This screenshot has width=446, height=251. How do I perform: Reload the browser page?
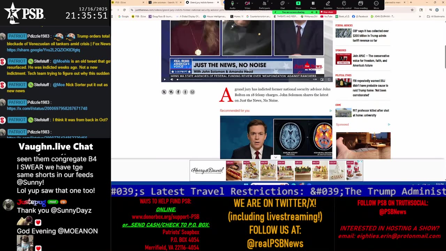[124, 10]
